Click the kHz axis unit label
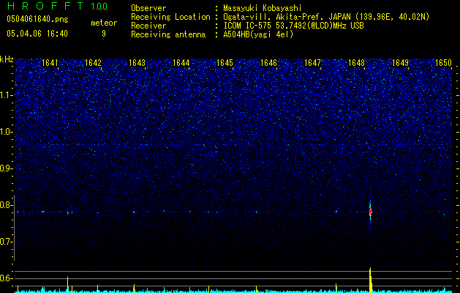This screenshot has width=460, height=293. coord(7,59)
